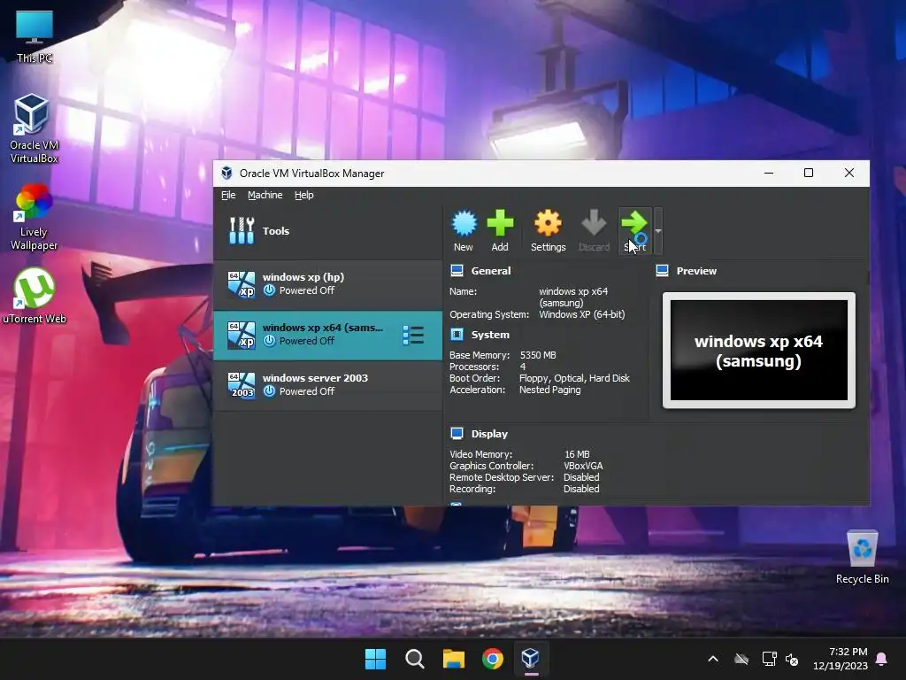Click the System section header

click(490, 335)
